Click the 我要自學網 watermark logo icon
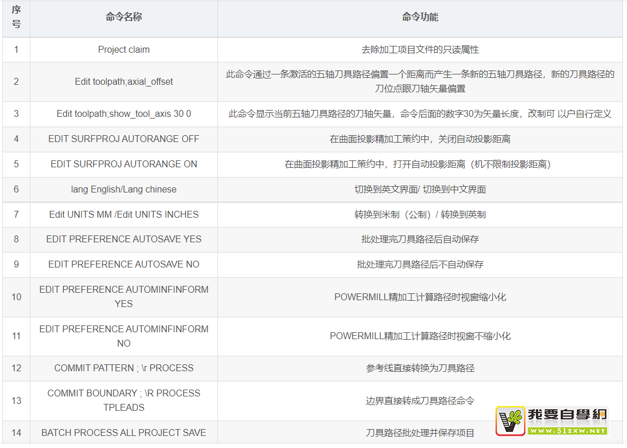 click(x=511, y=421)
